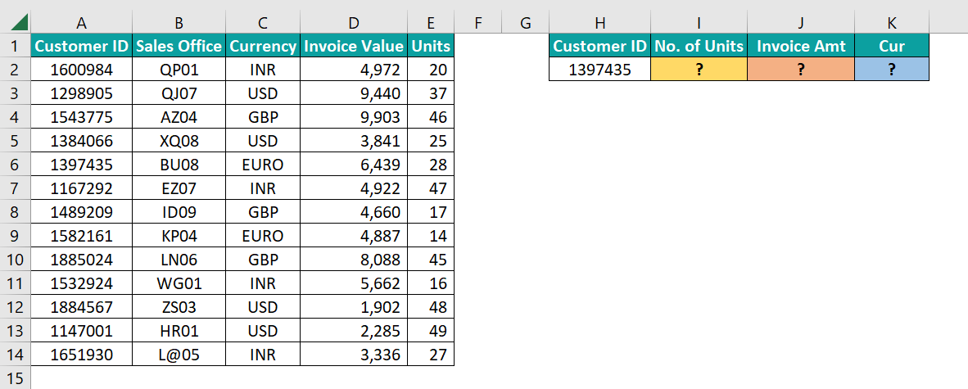This screenshot has width=968, height=389.
Task: Click the Invoice Value header cell
Action: [x=354, y=46]
